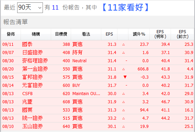Sort by the 機構 column header
This screenshot has height=132, width=195.
tap(36, 34)
